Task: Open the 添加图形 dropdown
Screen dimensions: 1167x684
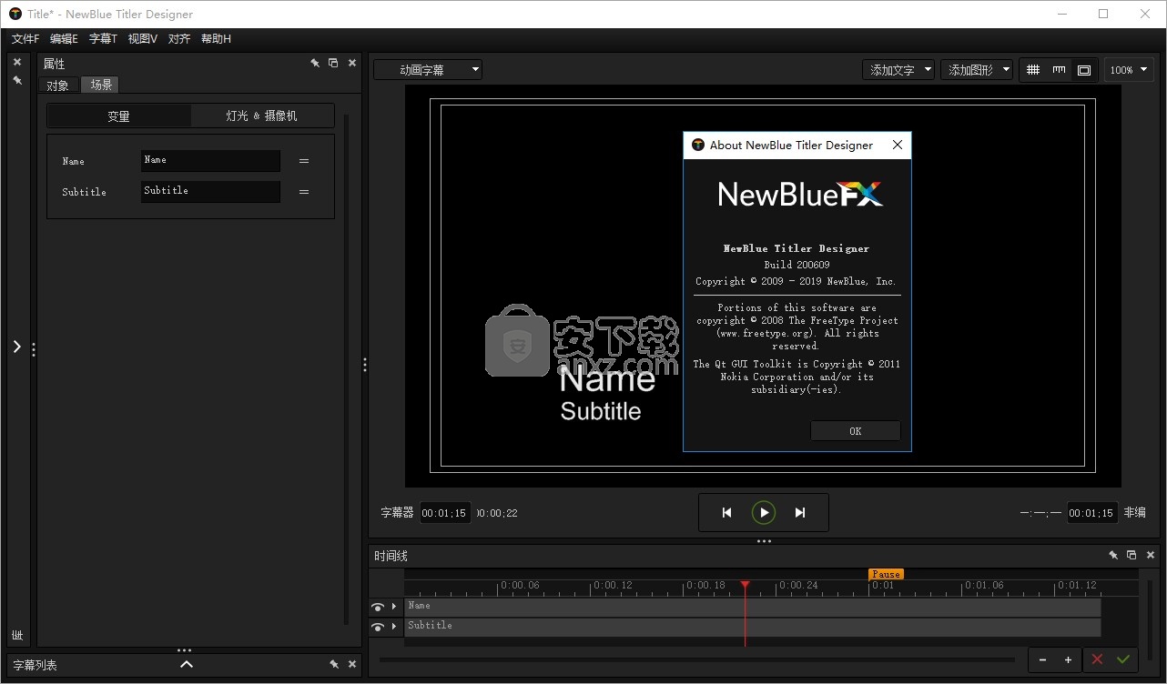Action: pyautogui.click(x=977, y=70)
